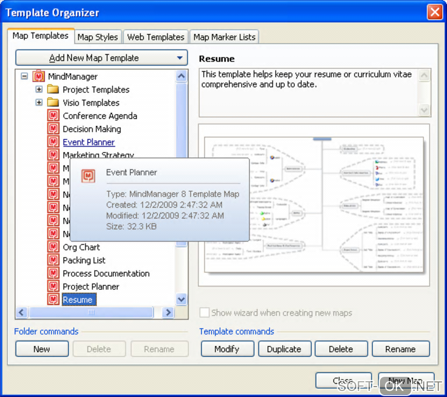447x397 pixels.
Task: Click the Event Planner template icon
Action: (53, 142)
